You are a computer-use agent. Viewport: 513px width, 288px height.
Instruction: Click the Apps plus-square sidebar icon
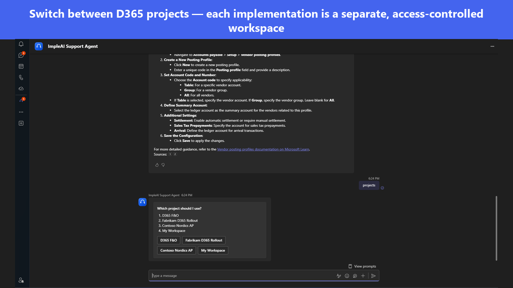21,123
